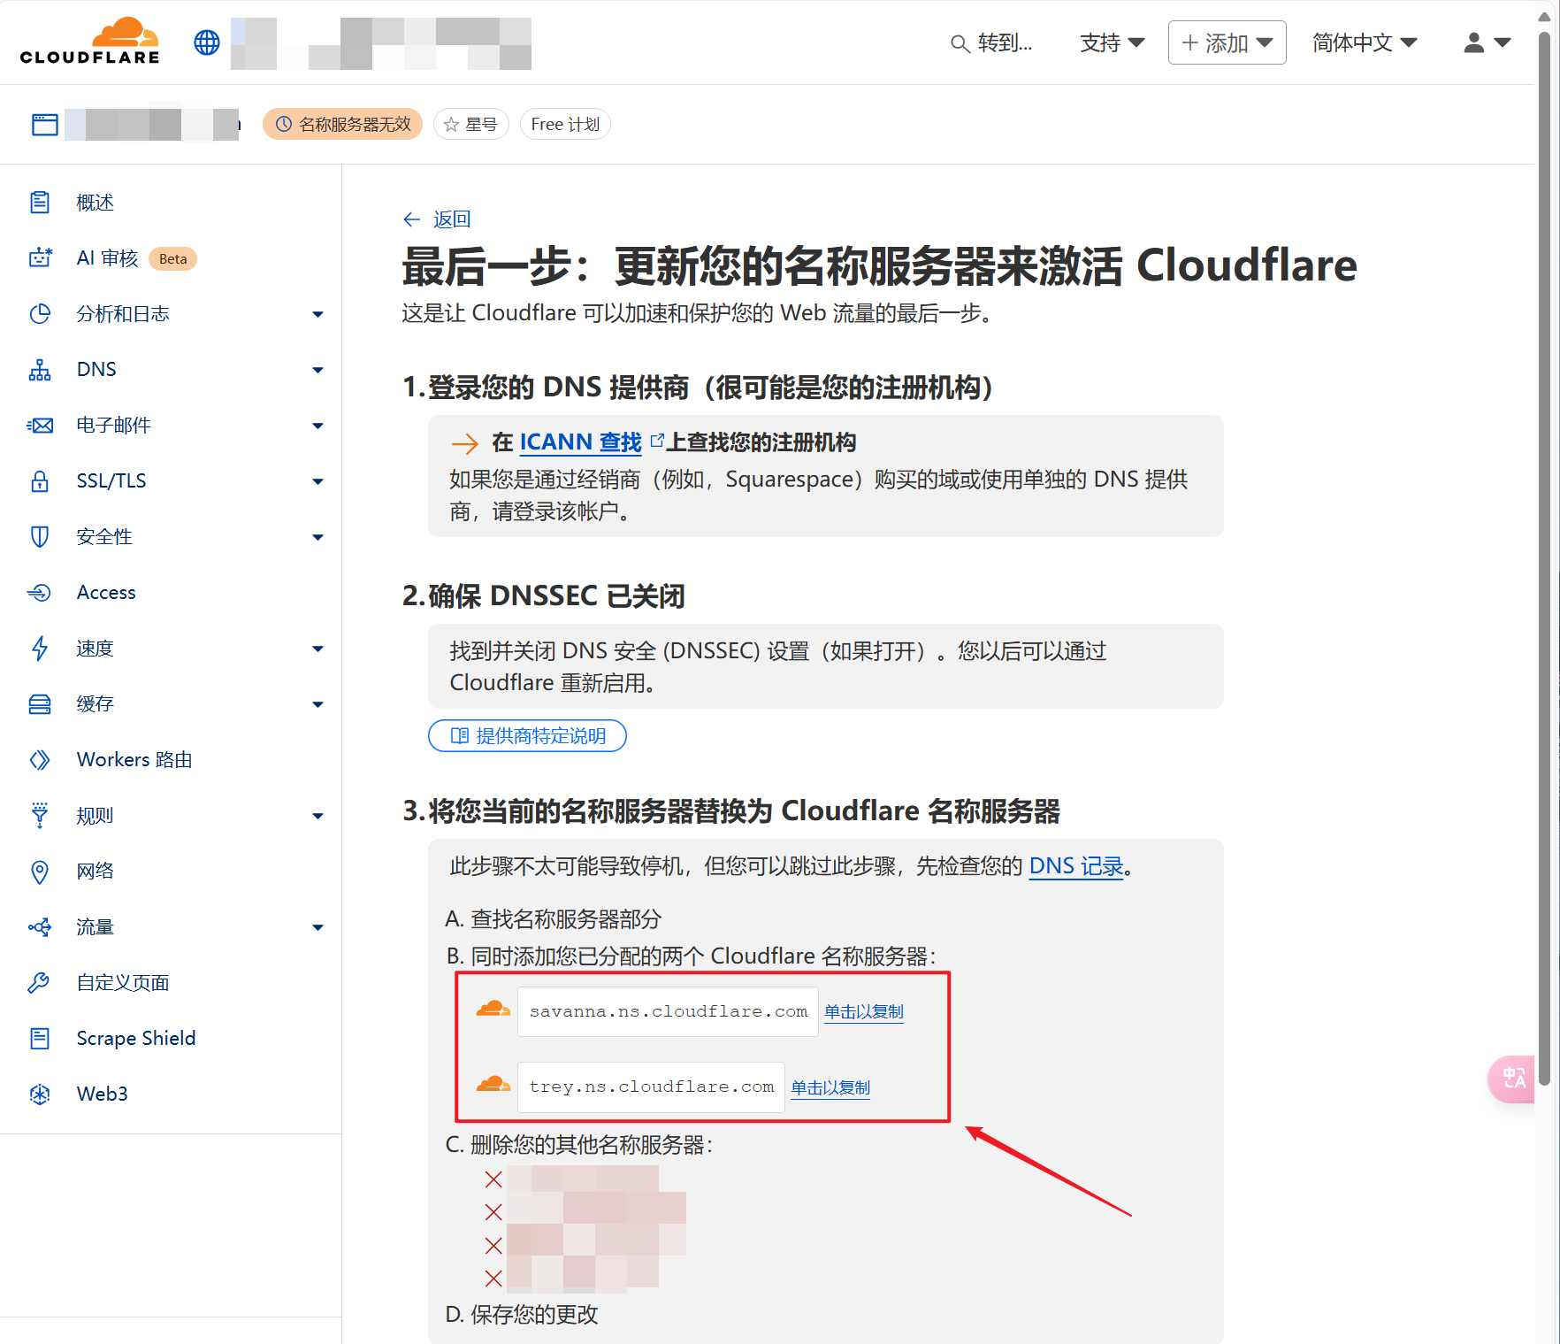Click the Scrape Shield document icon
The height and width of the screenshot is (1344, 1560).
(40, 1038)
